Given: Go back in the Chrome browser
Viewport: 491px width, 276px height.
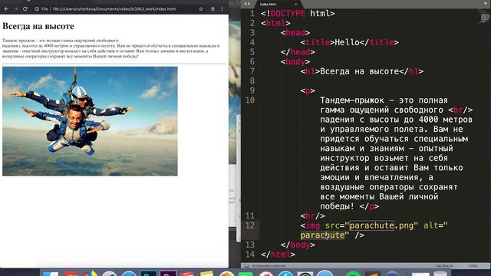Looking at the screenshot, I should click(x=6, y=9).
